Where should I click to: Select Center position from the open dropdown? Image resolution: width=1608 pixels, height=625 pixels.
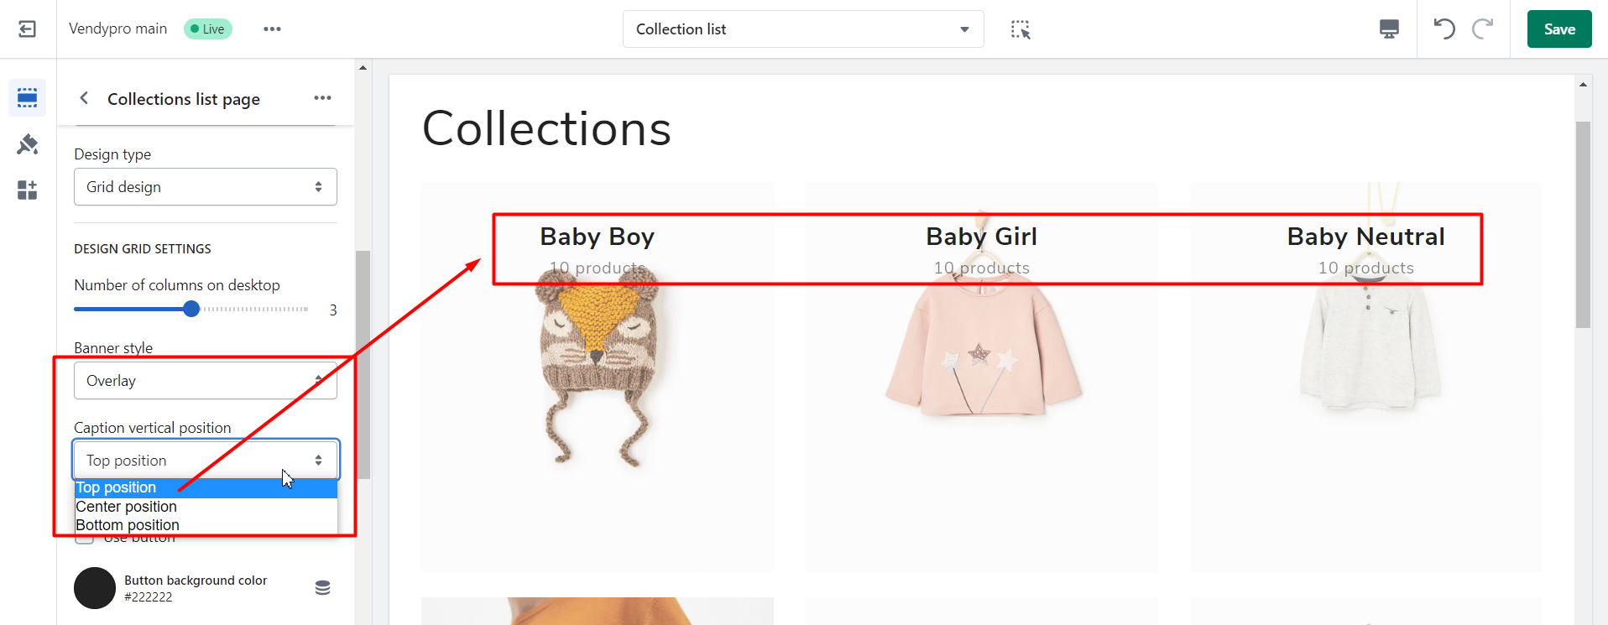(x=126, y=506)
